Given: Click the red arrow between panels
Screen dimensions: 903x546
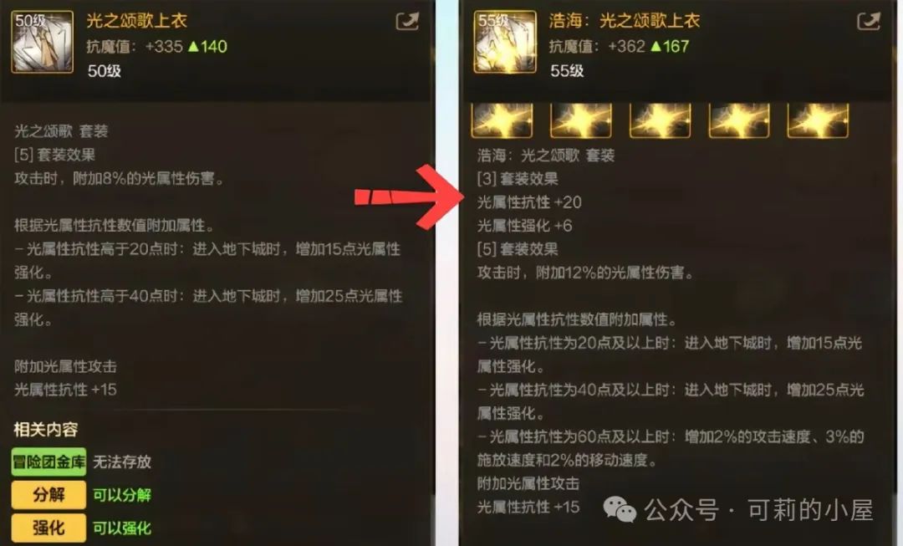Looking at the screenshot, I should click(x=410, y=197).
